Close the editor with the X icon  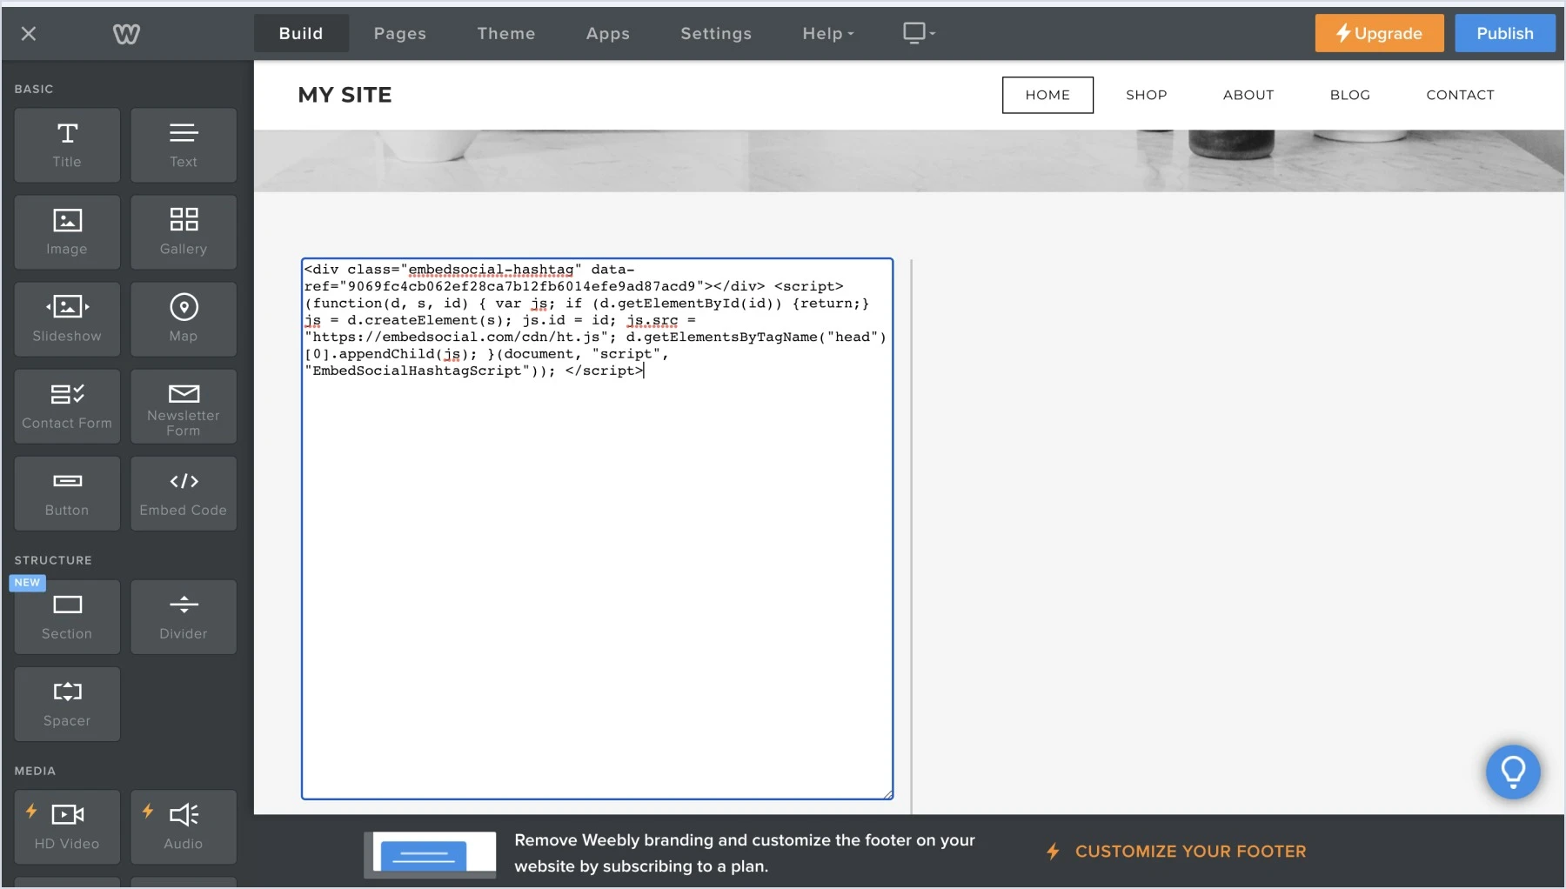tap(29, 34)
